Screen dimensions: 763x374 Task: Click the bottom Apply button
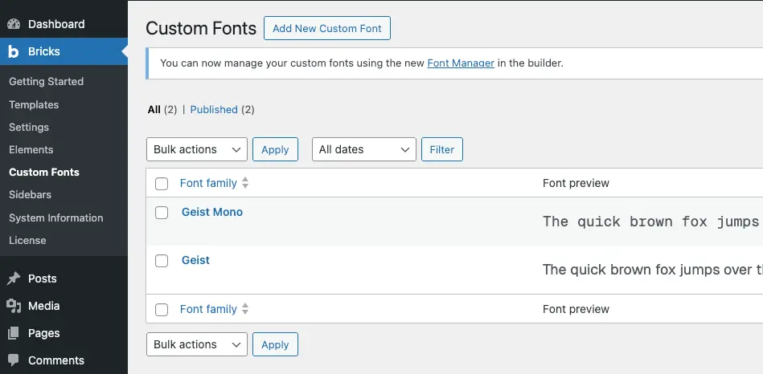point(275,344)
